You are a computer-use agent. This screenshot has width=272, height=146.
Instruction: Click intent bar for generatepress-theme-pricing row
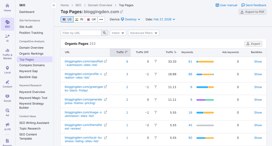205,100
